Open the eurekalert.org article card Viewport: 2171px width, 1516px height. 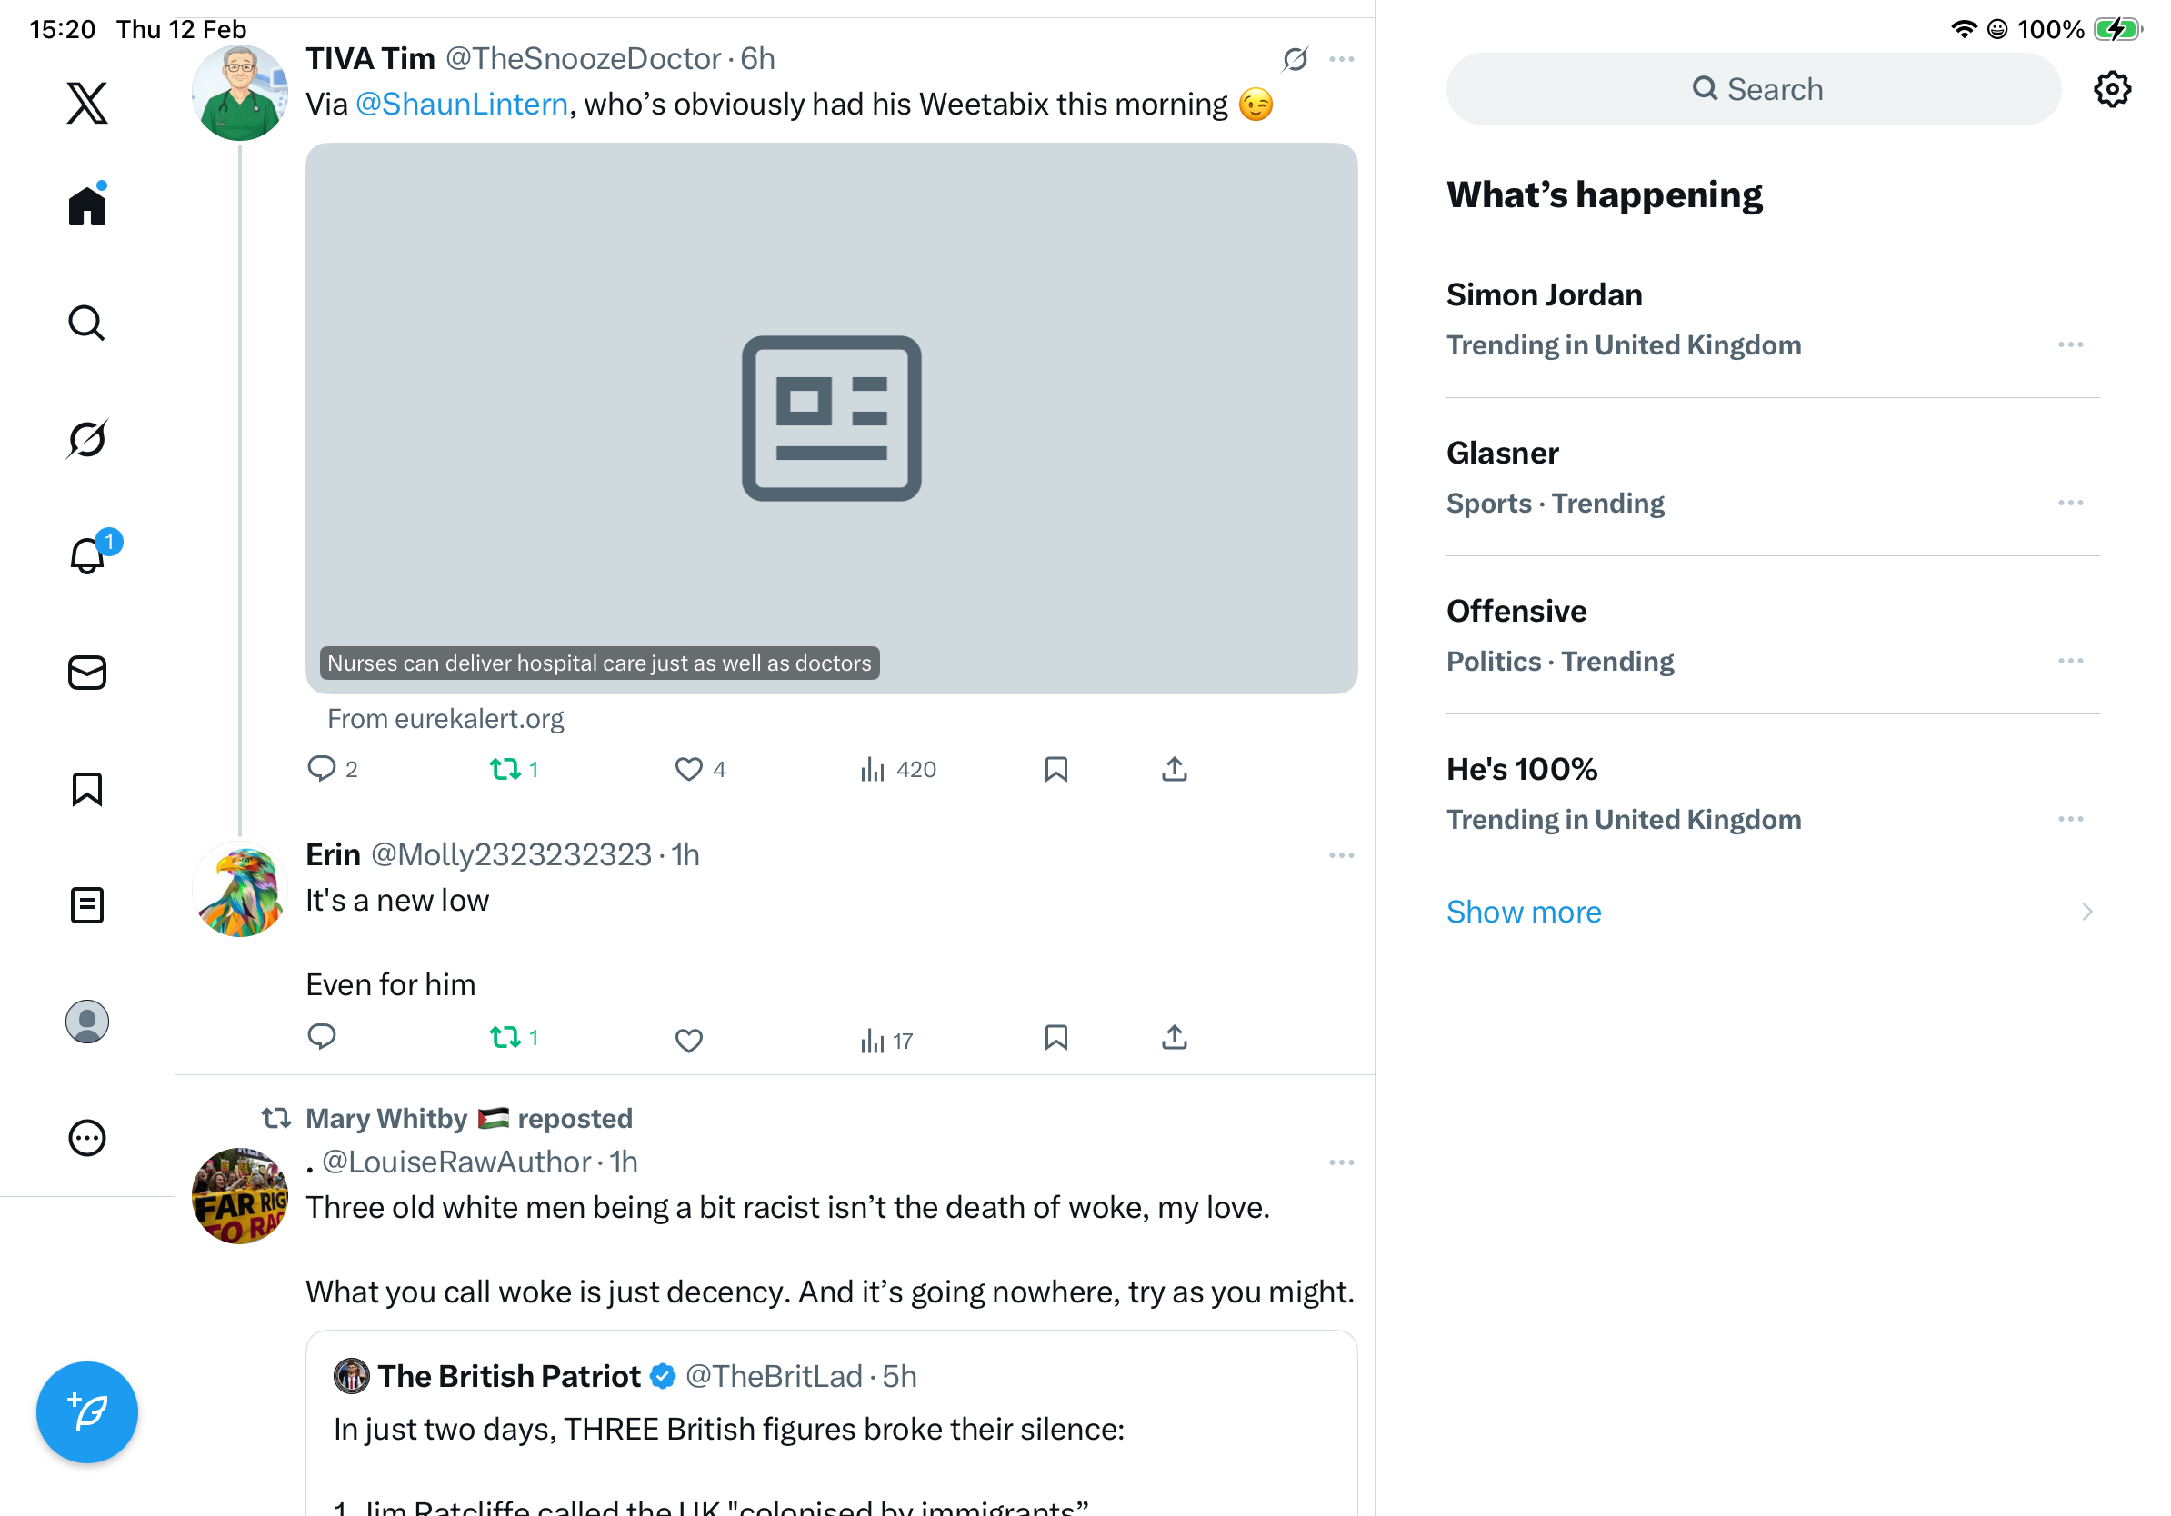click(x=831, y=419)
